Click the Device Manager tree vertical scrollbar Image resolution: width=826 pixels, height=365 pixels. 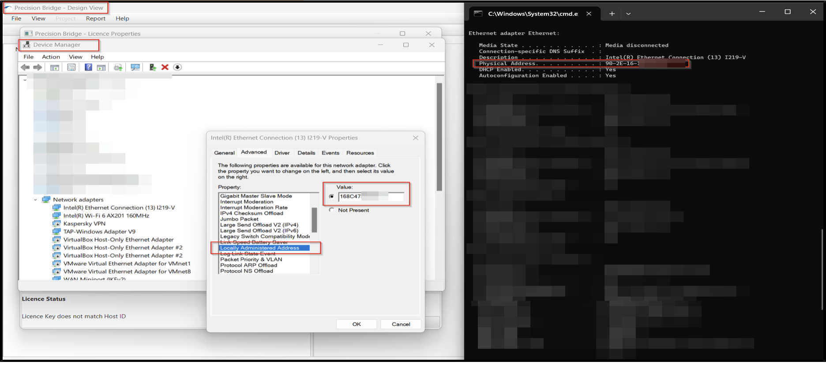pos(439,137)
